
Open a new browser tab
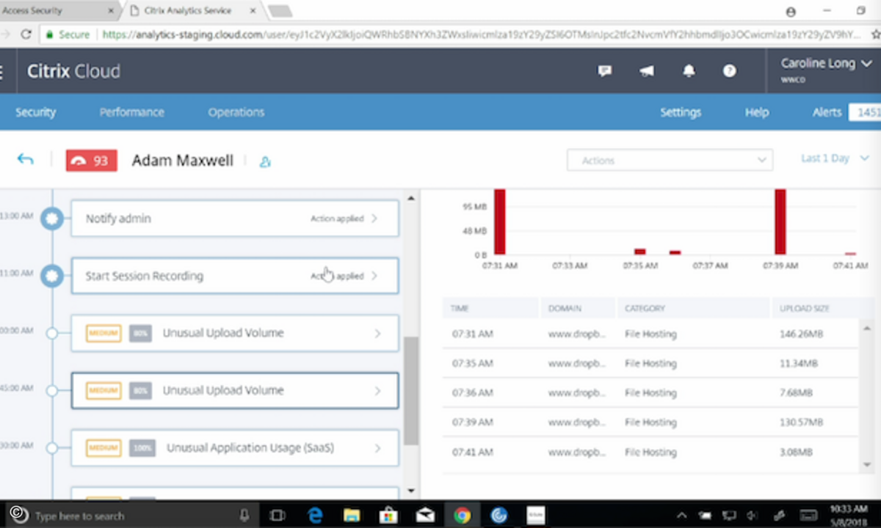[280, 12]
